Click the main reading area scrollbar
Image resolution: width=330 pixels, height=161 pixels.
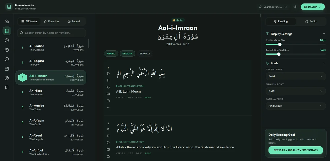pos(260,15)
